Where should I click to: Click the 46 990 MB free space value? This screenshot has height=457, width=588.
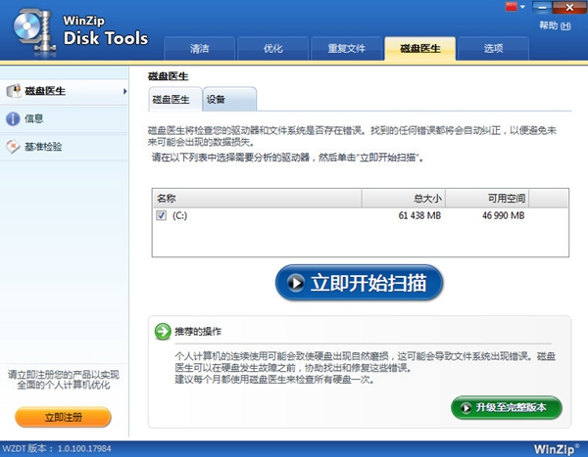click(x=504, y=215)
